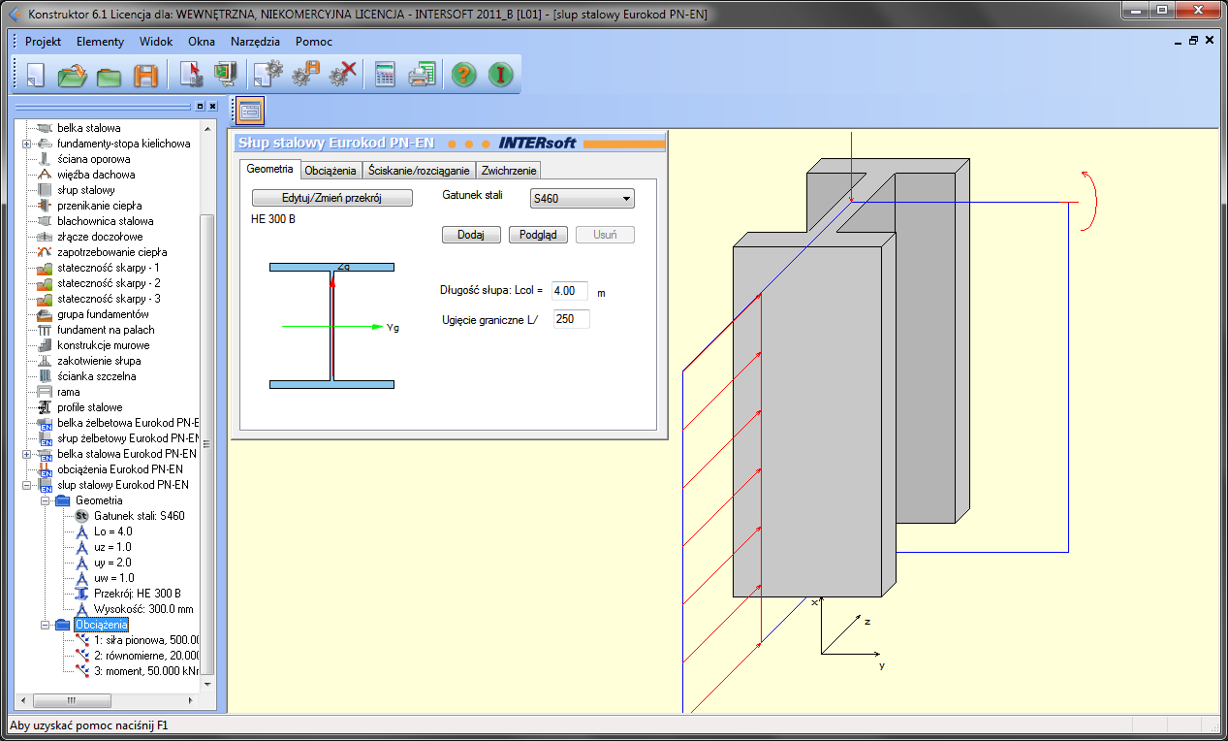Select '3: moment, 50.000 kNm' load entry
Image resolution: width=1228 pixels, height=741 pixels.
(146, 671)
